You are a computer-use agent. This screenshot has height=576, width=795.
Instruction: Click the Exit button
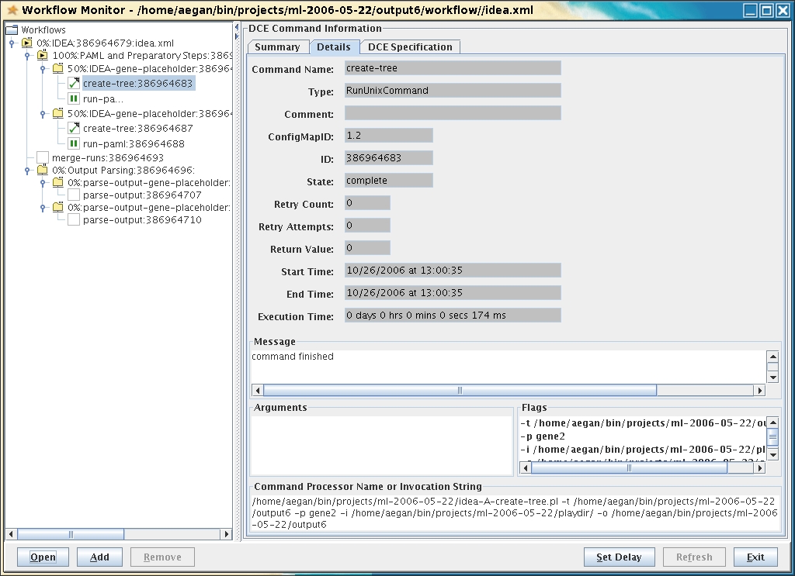click(755, 557)
